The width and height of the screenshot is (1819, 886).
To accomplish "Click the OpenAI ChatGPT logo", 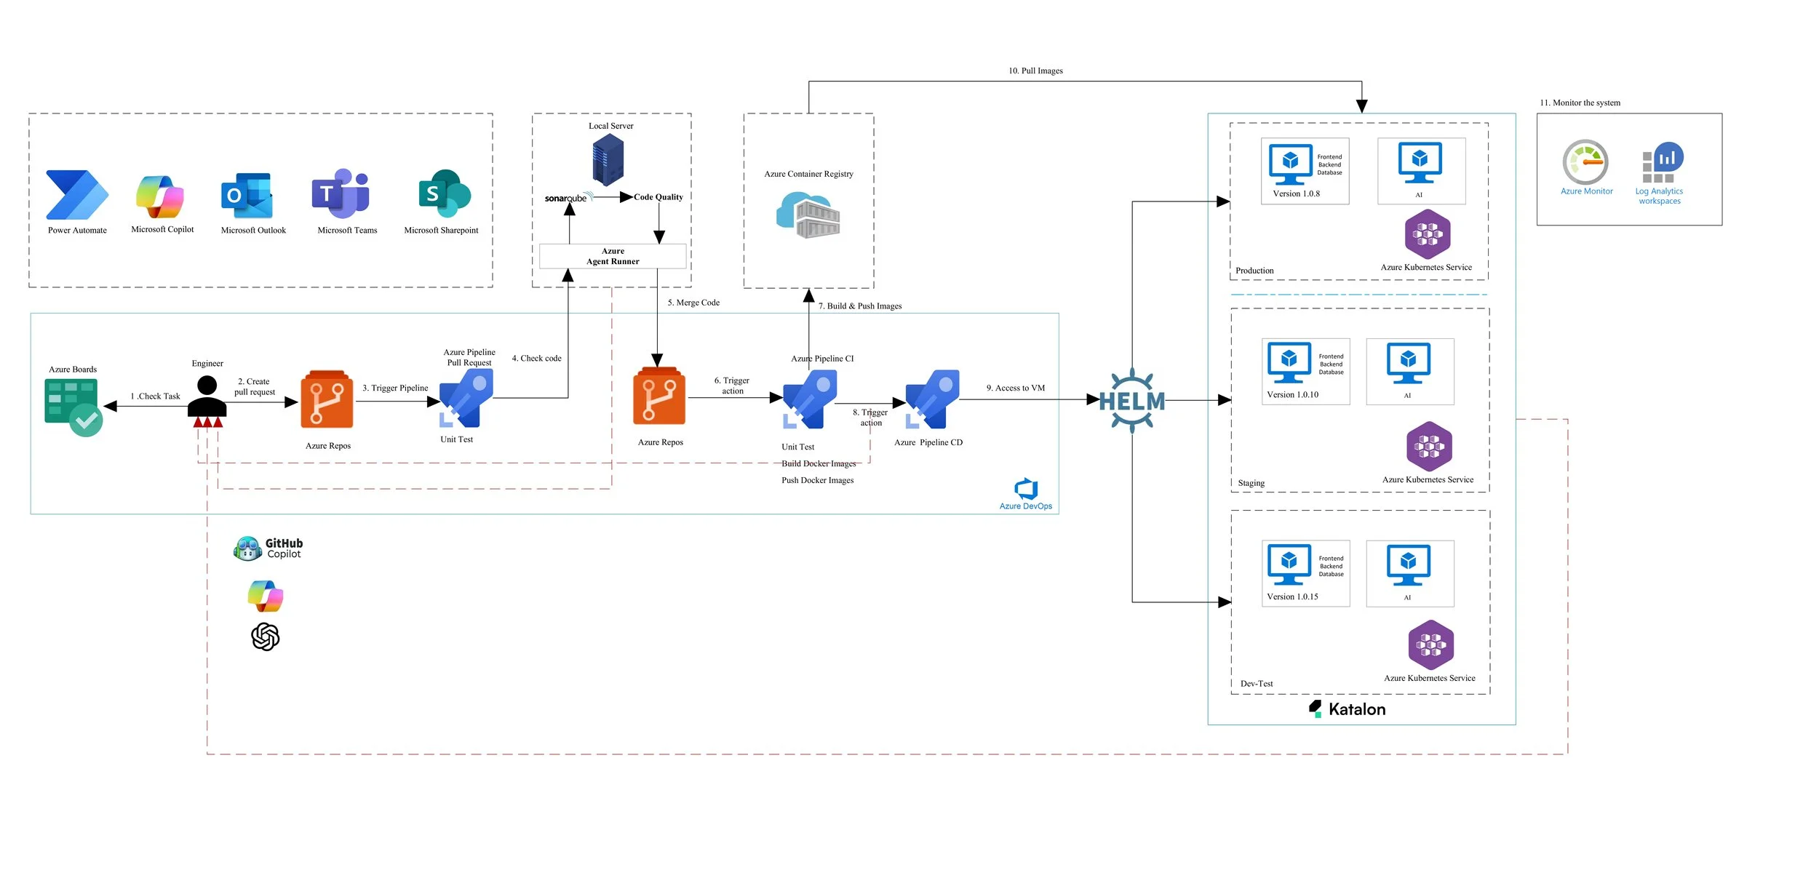I will point(265,637).
